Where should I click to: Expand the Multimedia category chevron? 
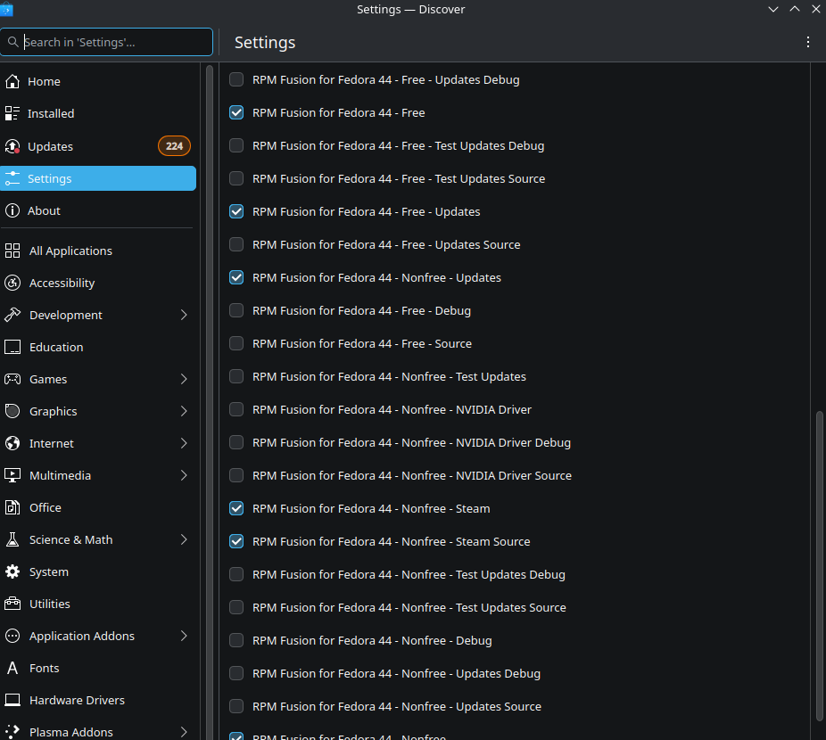pyautogui.click(x=184, y=475)
